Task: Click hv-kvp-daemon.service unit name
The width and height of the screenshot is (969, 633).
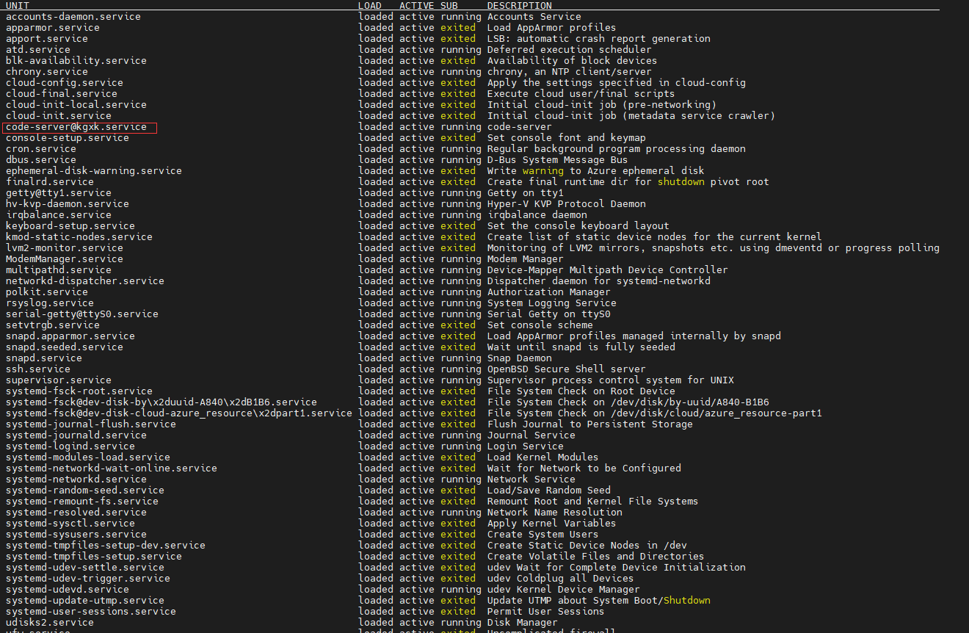Action: pyautogui.click(x=68, y=204)
